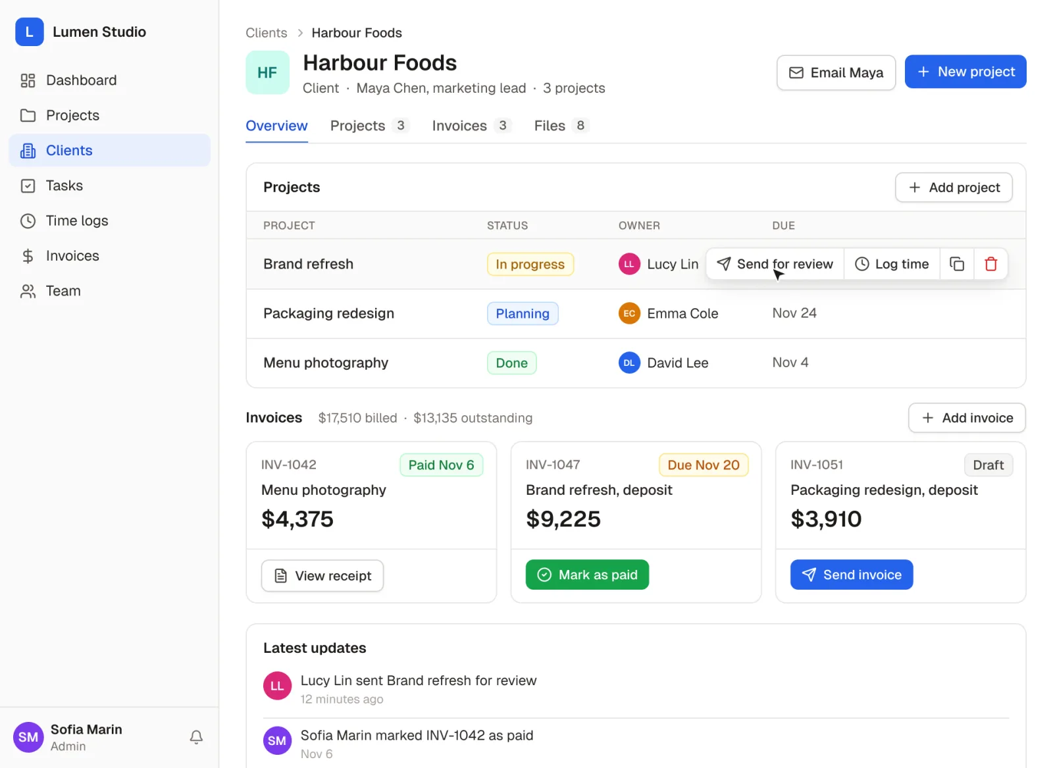Switch to the Overview tab
Screen dimensions: 1053x768
276,126
